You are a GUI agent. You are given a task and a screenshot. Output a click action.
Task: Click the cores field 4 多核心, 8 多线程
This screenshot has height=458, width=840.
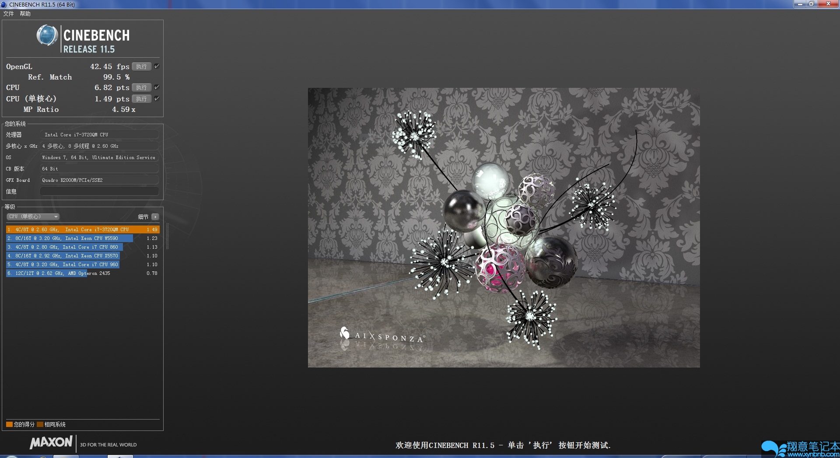coord(99,146)
